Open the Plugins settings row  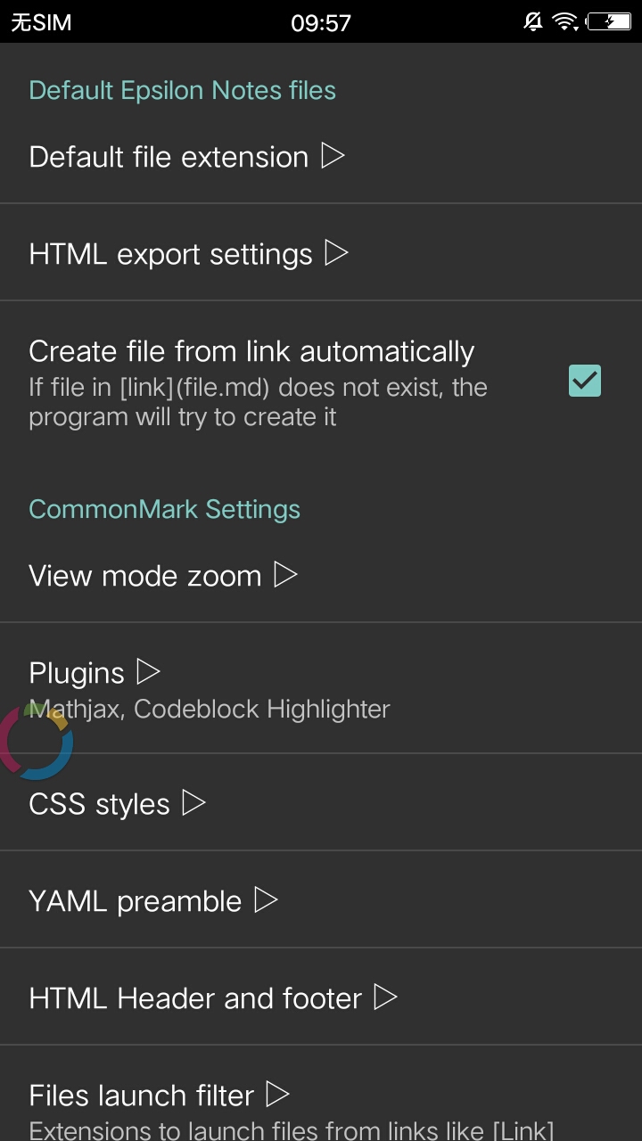321,688
